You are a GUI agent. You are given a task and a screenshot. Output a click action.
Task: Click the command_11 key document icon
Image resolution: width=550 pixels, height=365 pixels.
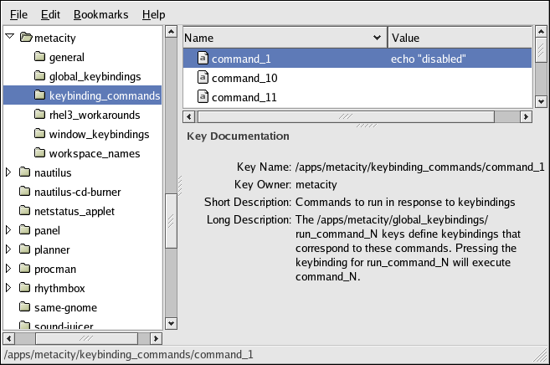203,97
